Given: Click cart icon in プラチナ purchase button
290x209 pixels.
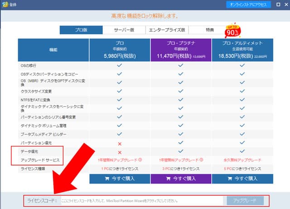Looking at the screenshot, I should [x=168, y=179].
